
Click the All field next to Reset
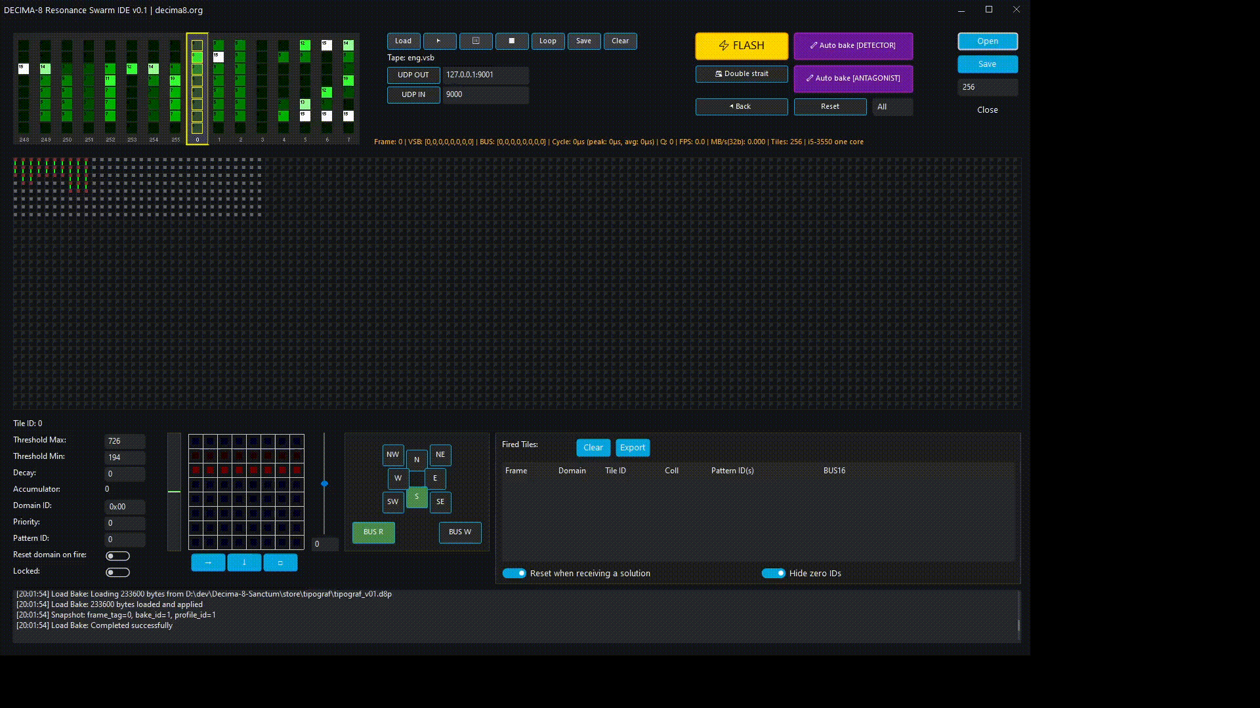click(892, 107)
